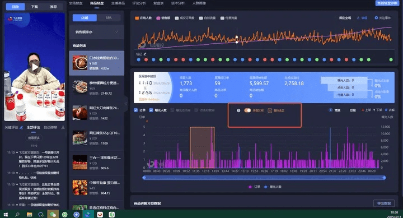Click the orange selected-range box on the chart
This screenshot has width=403, height=218.
pyautogui.click(x=202, y=147)
